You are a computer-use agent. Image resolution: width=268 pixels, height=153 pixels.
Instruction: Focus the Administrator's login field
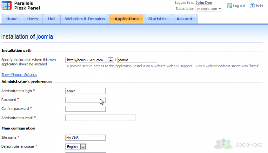click(x=85, y=91)
